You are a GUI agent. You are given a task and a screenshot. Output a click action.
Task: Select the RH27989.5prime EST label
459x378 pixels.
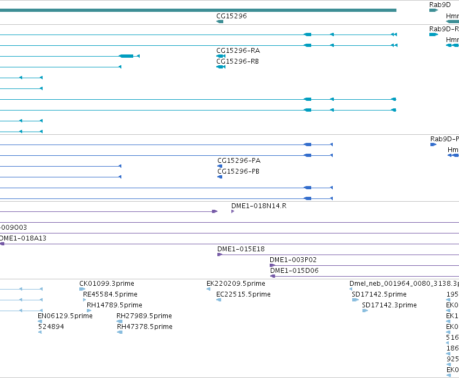(x=144, y=316)
